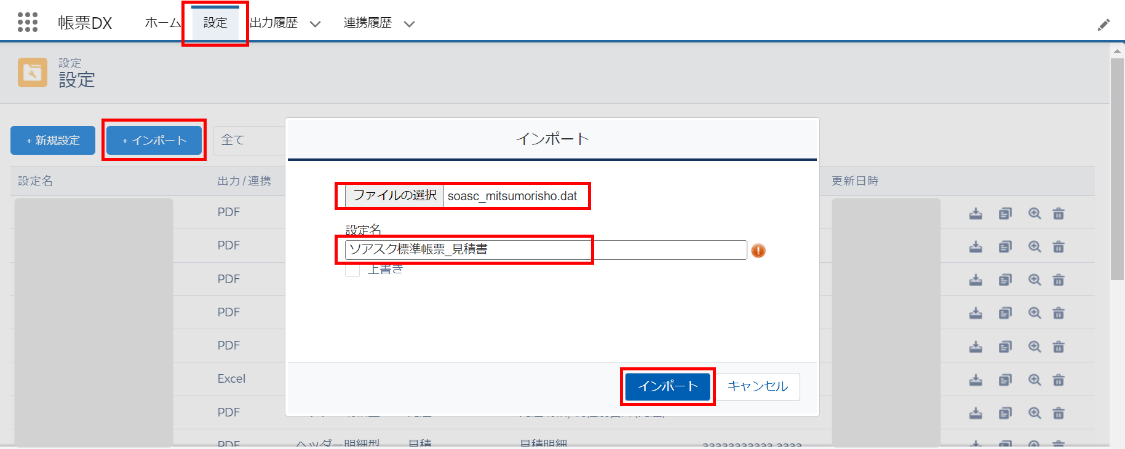Export the setting in the third PDF row
Image resolution: width=1125 pixels, height=449 pixels.
click(976, 279)
